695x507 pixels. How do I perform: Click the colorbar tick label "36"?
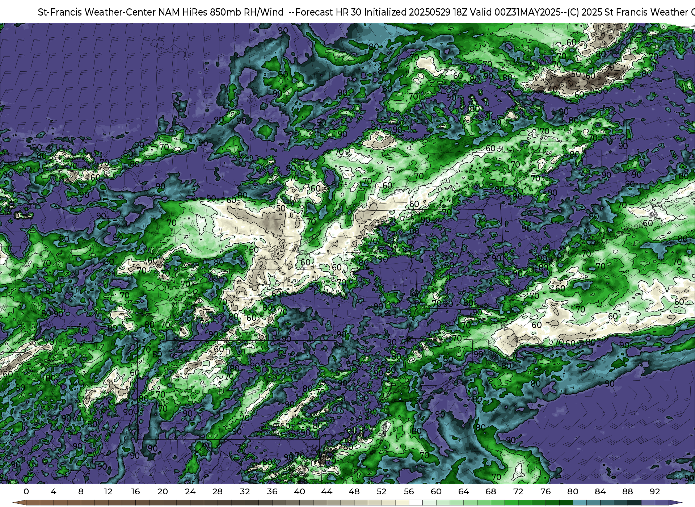272,491
